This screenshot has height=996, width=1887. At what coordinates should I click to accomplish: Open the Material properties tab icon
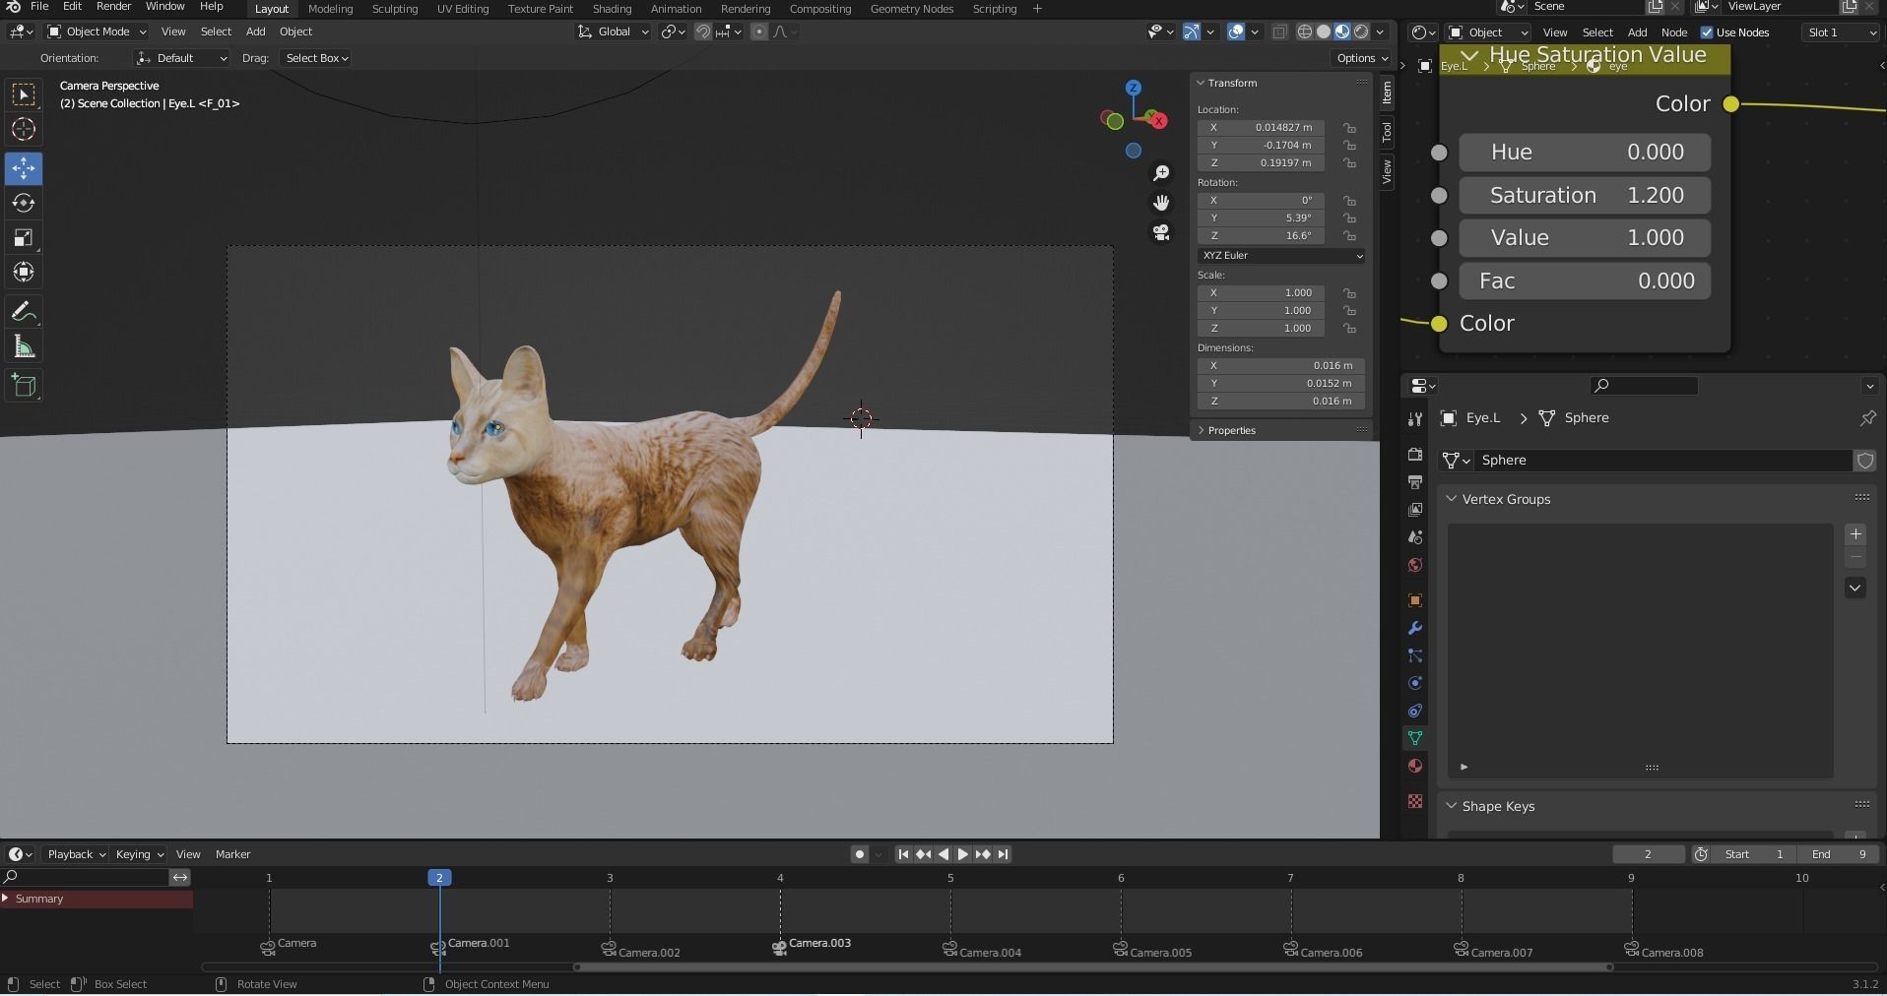(x=1415, y=766)
